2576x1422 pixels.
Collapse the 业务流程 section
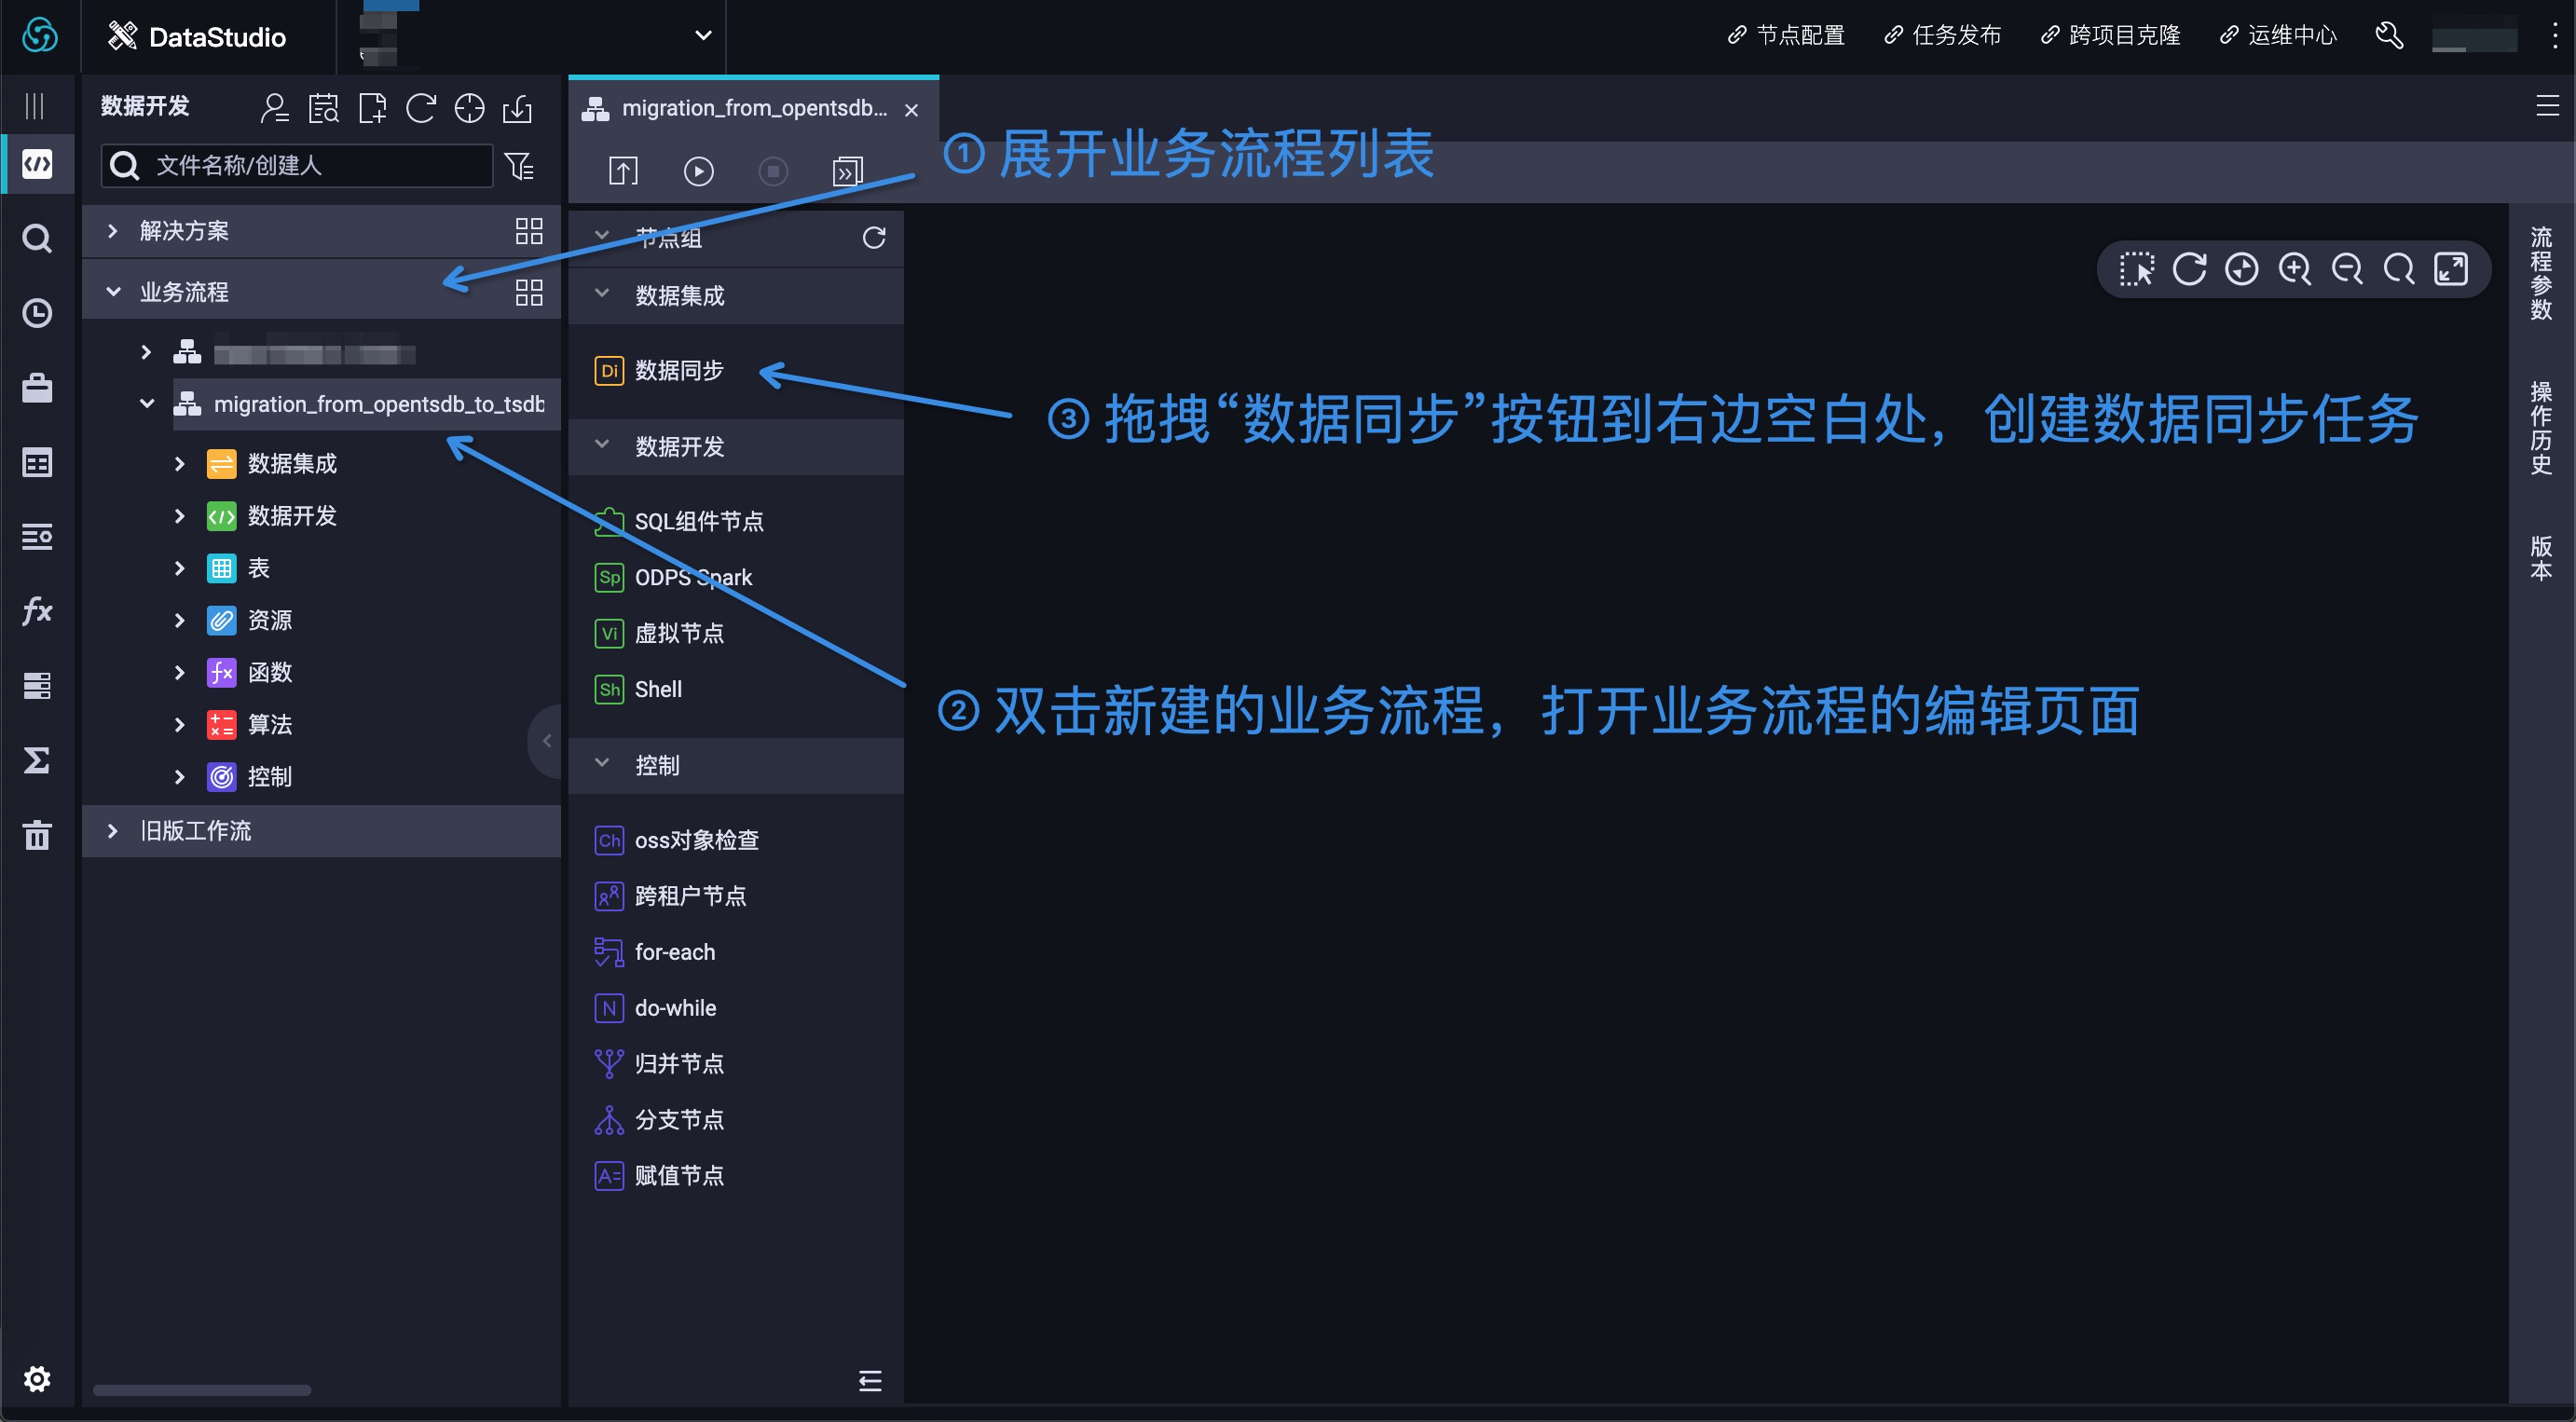click(113, 292)
